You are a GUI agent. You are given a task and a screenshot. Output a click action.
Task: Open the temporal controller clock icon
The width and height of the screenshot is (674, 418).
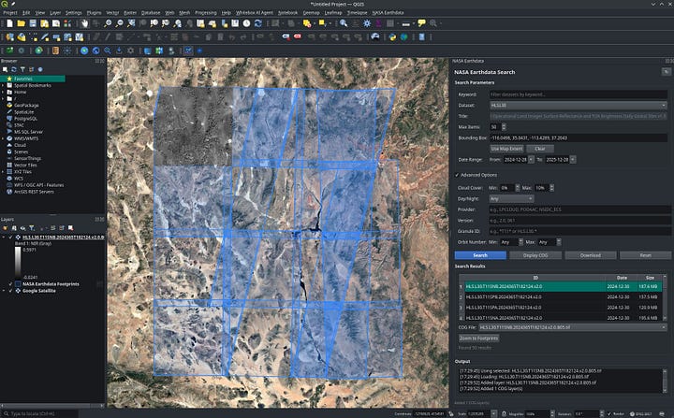point(246,23)
